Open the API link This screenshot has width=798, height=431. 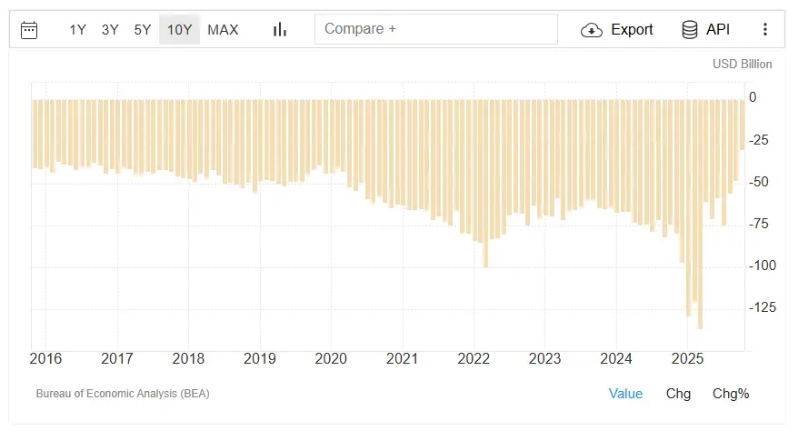pyautogui.click(x=718, y=29)
